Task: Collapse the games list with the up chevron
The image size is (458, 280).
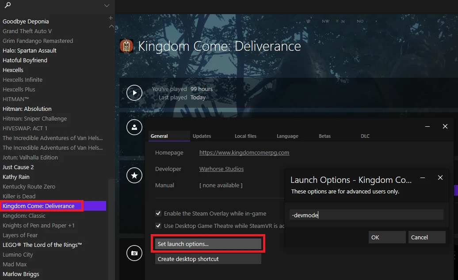Action: tap(111, 26)
